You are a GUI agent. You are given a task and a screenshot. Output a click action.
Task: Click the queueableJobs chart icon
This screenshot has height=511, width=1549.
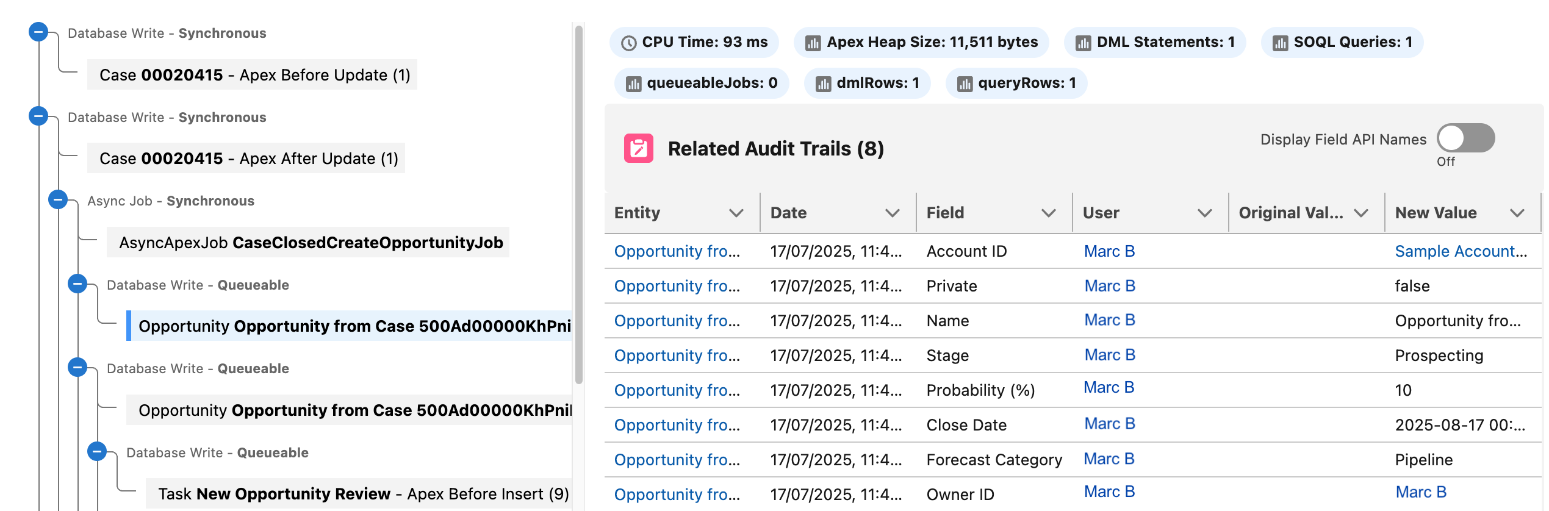[633, 84]
